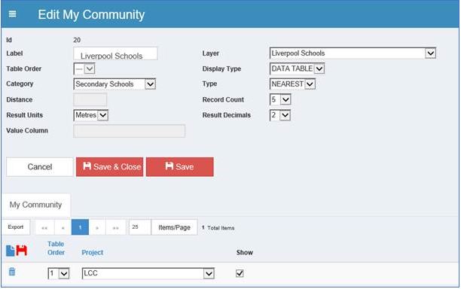Go to last page of results
This screenshot has height=289, width=461.
tap(116, 227)
